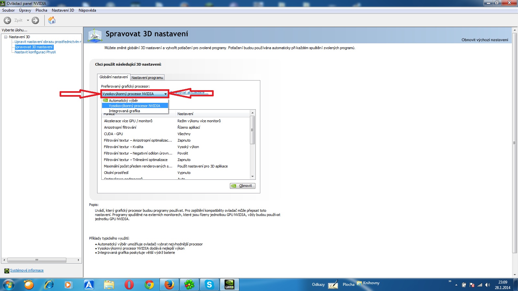The width and height of the screenshot is (518, 291).
Task: Open Action Center flag tray icon
Action: click(472, 285)
